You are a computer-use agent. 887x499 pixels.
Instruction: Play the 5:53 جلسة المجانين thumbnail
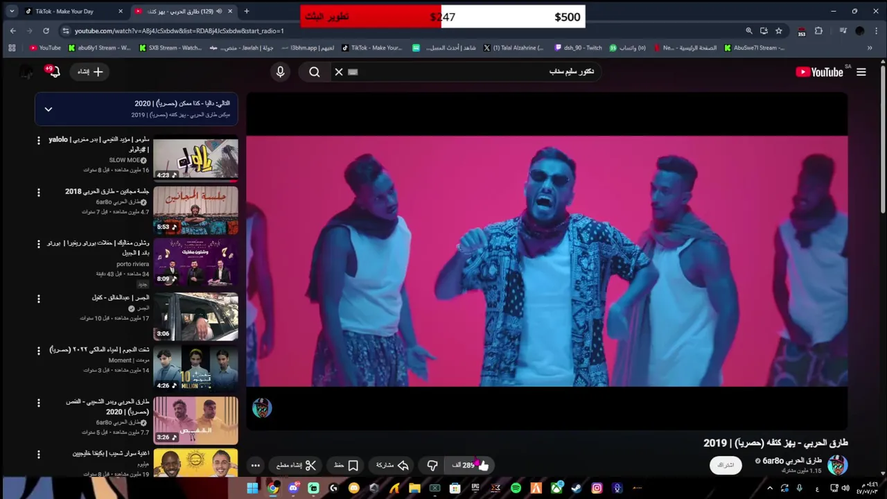pos(195,211)
